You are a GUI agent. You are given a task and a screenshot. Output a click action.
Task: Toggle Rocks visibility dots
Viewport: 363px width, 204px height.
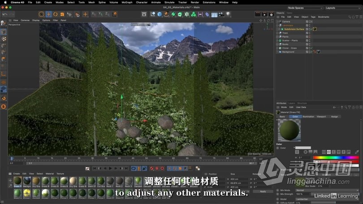(310, 44)
